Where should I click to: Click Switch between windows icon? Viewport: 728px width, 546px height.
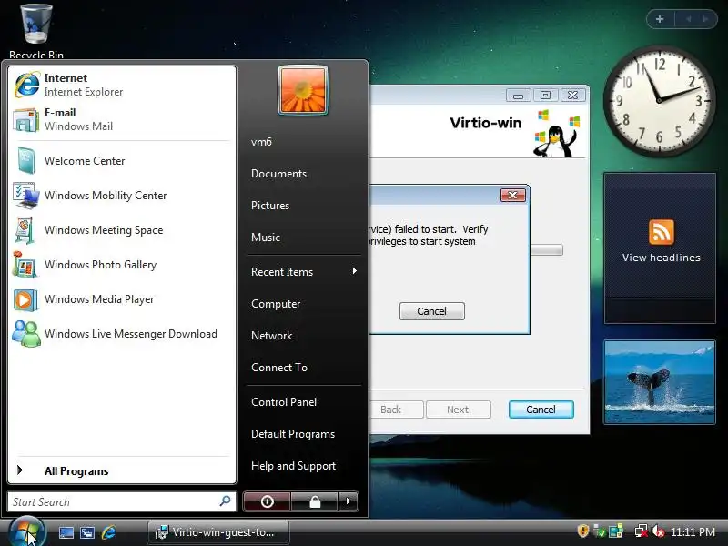pos(87,532)
